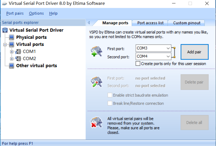Viewport: 216px width, 146px height.
Task: Expand the COM2 tree node
Action: [x=12, y=59]
